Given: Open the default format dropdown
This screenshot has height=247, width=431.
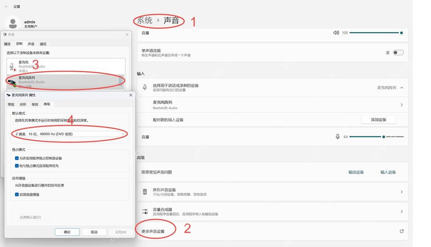Looking at the screenshot, I should [x=70, y=134].
